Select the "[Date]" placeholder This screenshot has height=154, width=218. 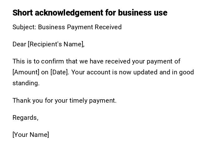[x=59, y=72]
